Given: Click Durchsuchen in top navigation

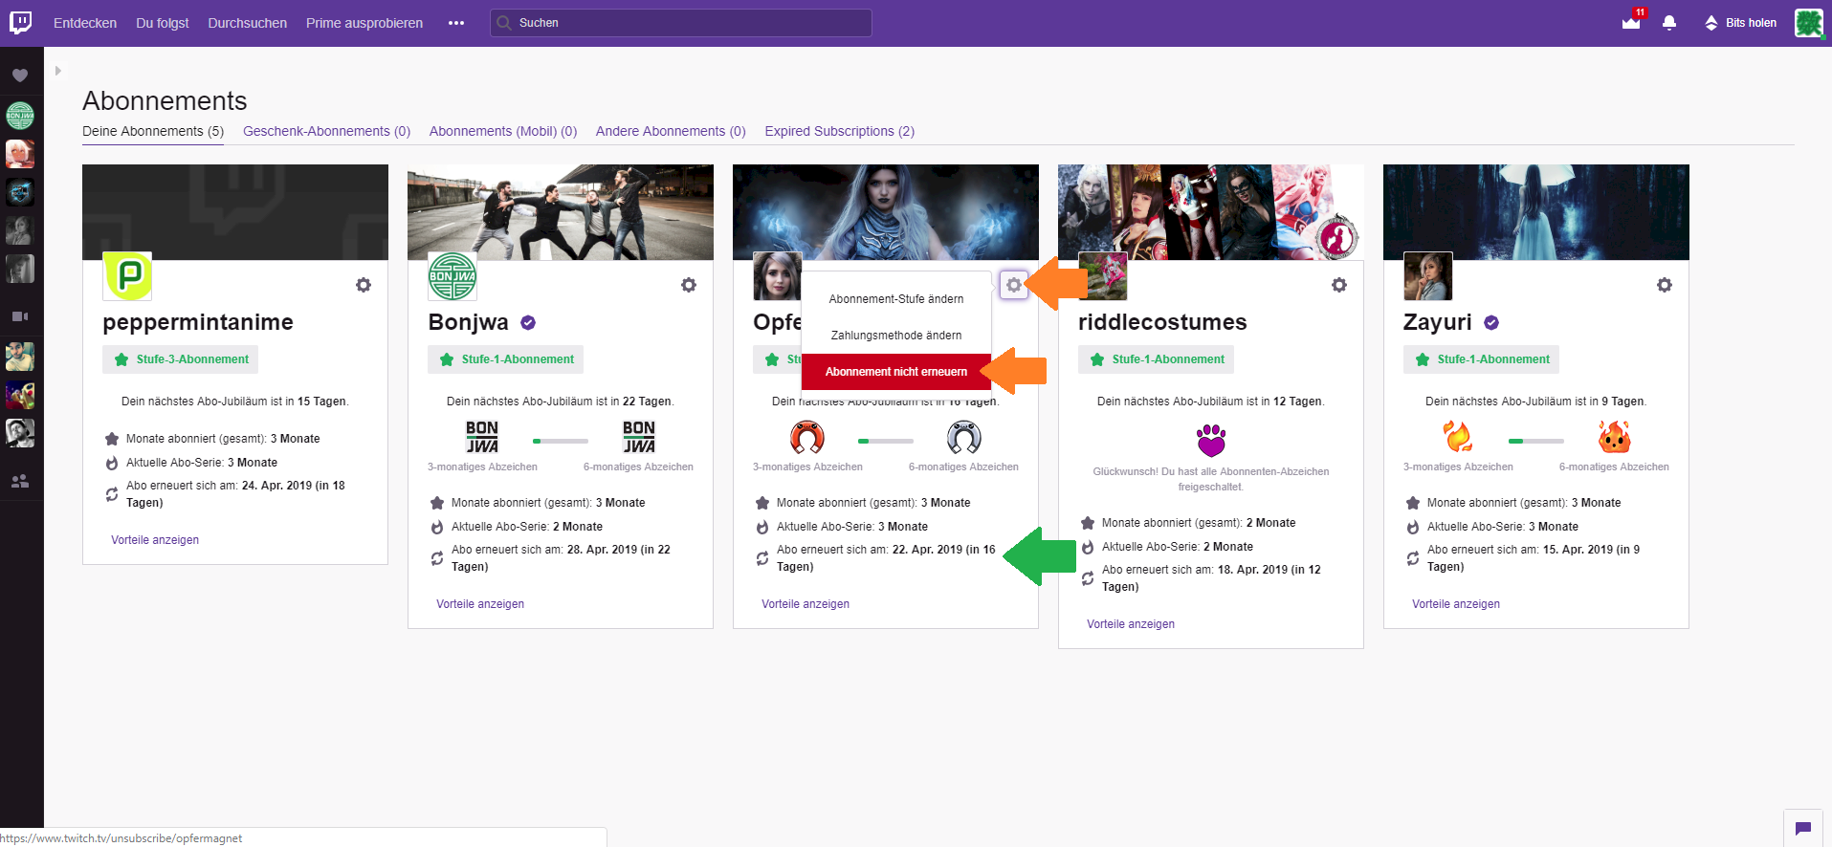Looking at the screenshot, I should [x=248, y=23].
